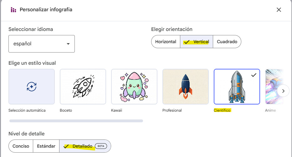
Task: Select the Científico rocket style
Action: tap(237, 87)
